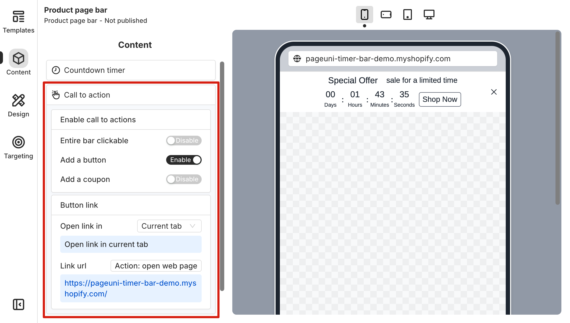The image size is (570, 323).
Task: Click the Seconds countdown value 35
Action: (404, 94)
